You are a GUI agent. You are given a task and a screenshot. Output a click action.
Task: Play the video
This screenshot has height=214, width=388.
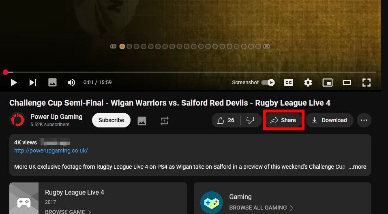(14, 83)
